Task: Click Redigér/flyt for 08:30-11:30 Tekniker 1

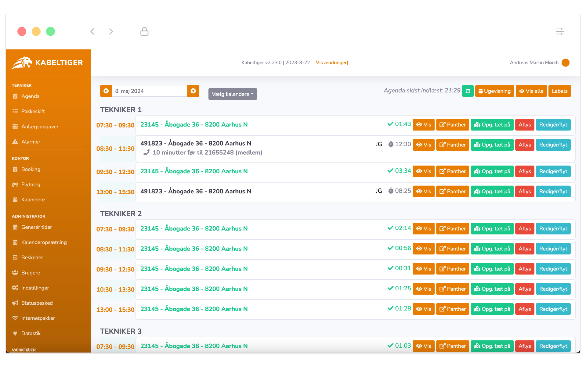Action: tap(553, 145)
